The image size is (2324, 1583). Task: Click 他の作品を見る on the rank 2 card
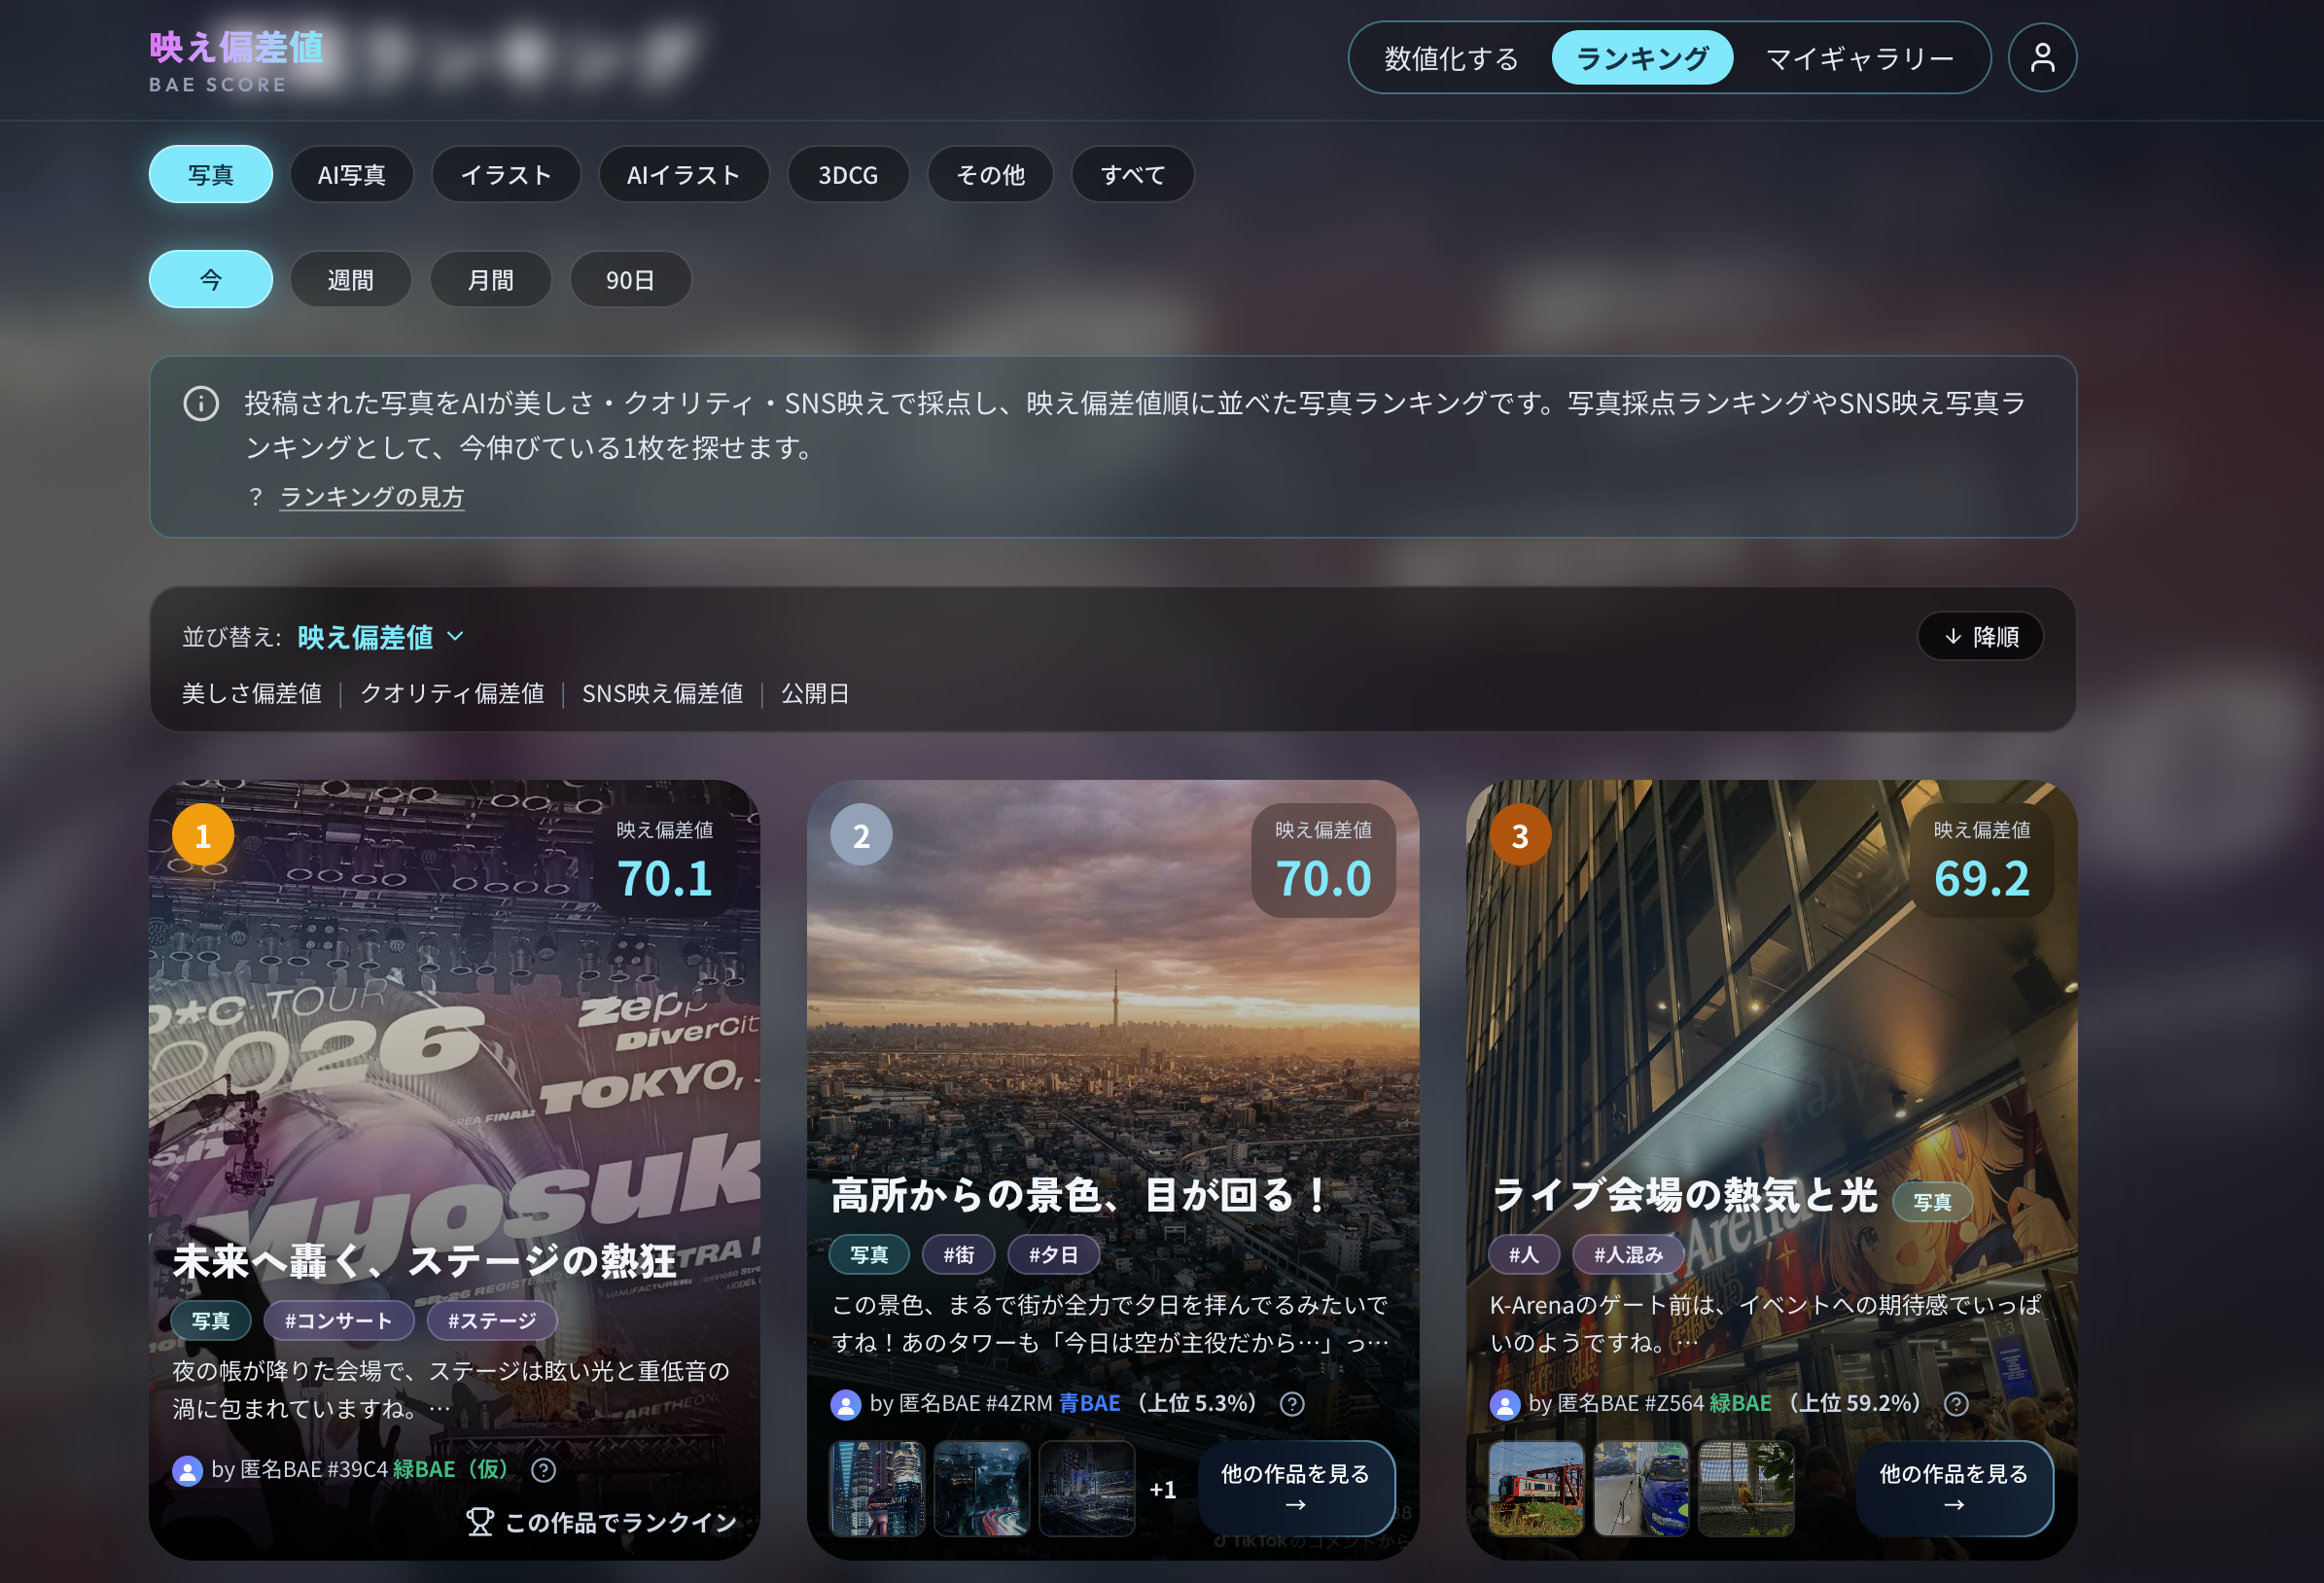coord(1296,1489)
